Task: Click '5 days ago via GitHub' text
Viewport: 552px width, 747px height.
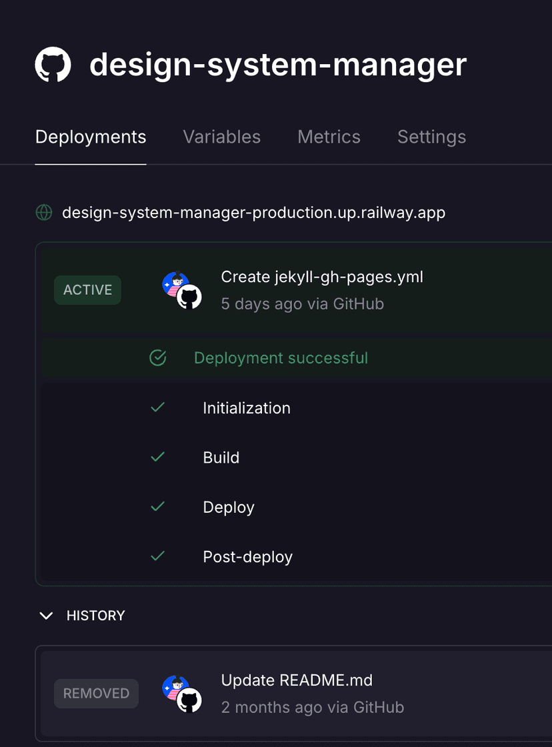Action: pyautogui.click(x=303, y=304)
